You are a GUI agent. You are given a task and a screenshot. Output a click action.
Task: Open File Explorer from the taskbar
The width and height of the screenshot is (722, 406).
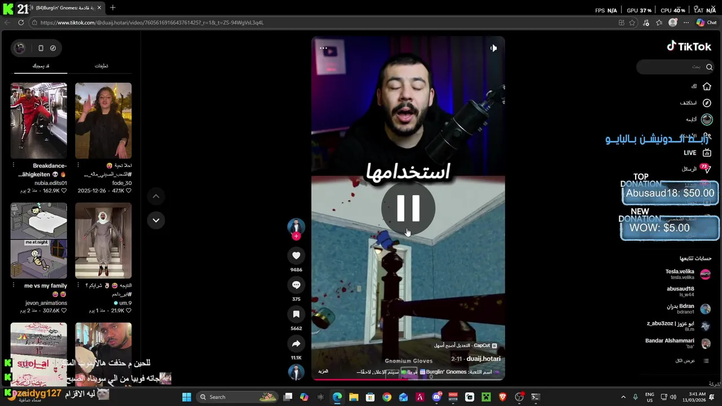pyautogui.click(x=354, y=397)
